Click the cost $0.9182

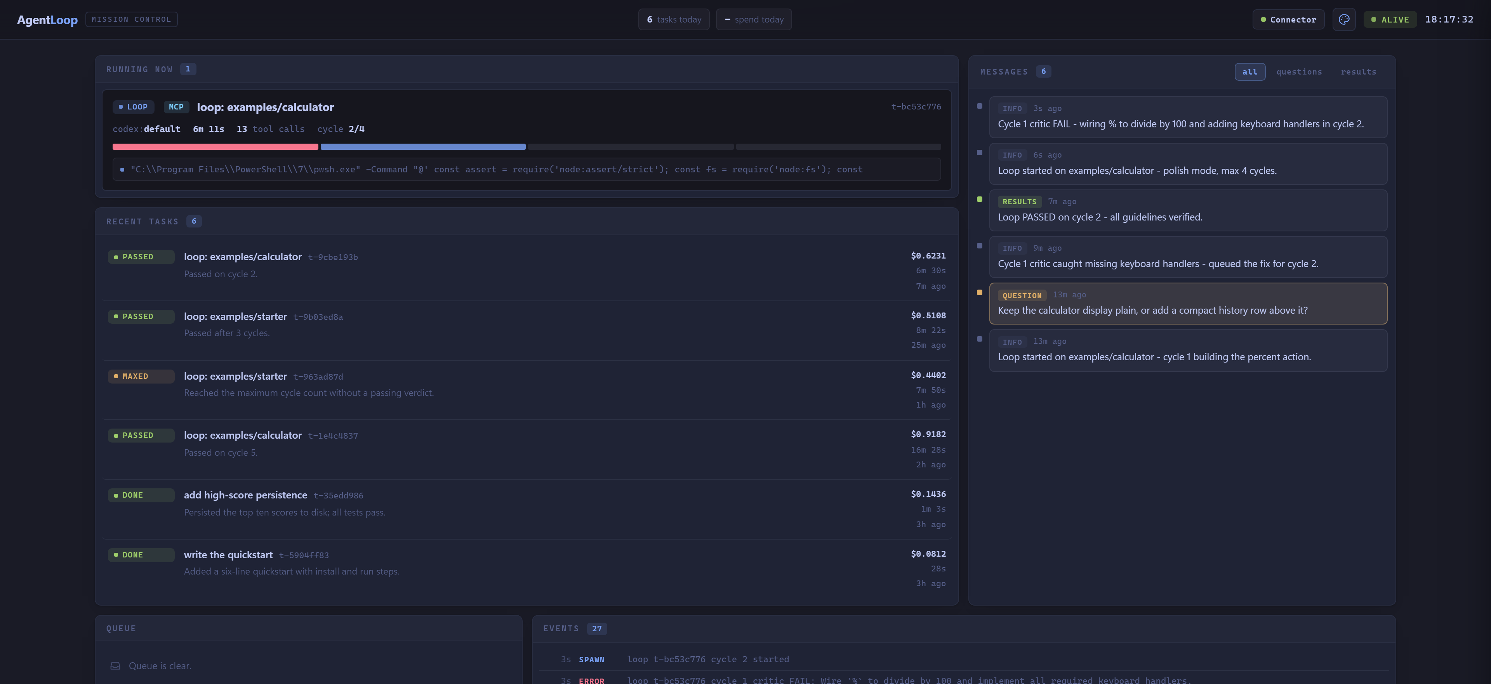tap(928, 435)
